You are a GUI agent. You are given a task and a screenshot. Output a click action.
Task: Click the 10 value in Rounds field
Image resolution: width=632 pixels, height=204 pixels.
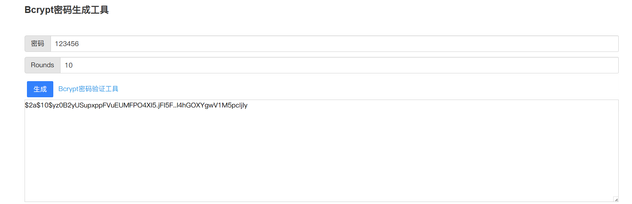click(x=69, y=65)
